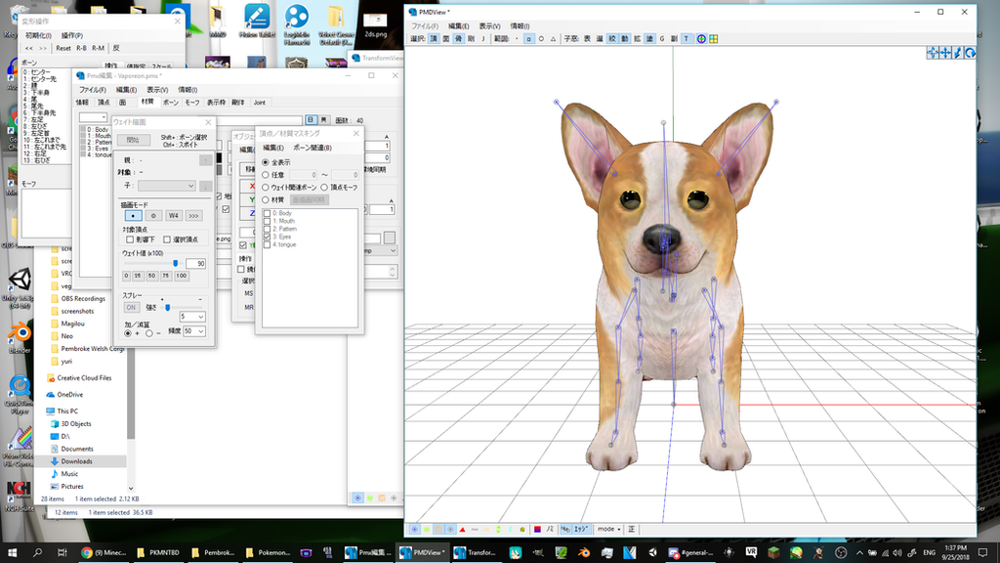
Task: Open the 動 sub-window from PMDView toolbar
Action: click(x=624, y=39)
